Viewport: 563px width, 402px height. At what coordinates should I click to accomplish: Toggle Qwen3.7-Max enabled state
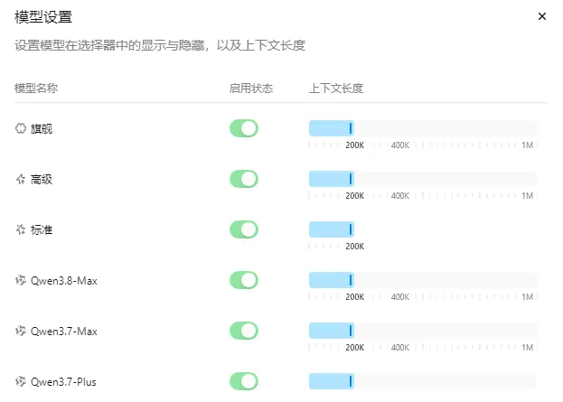tap(244, 331)
